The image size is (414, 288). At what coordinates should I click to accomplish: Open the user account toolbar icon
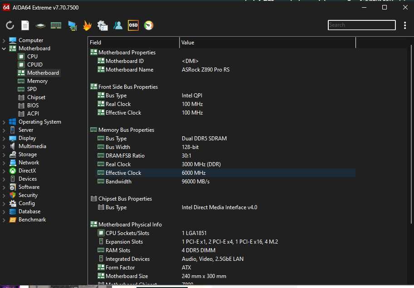coord(118,25)
